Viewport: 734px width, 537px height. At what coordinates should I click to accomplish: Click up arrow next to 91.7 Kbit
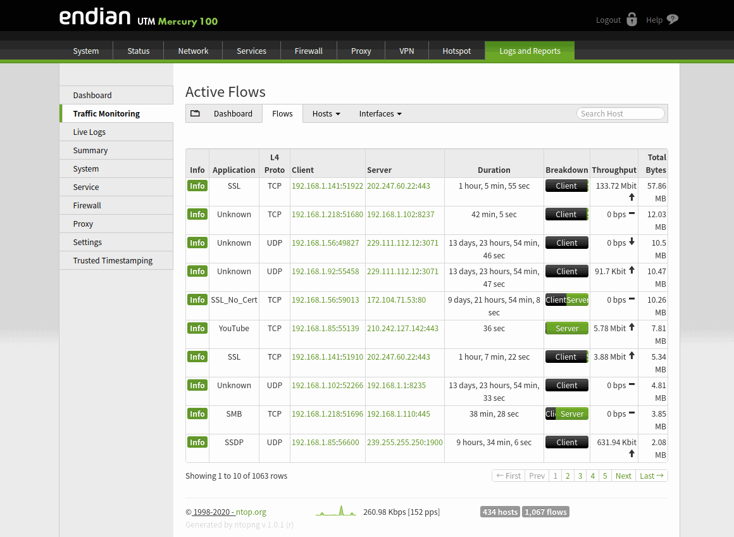point(631,270)
